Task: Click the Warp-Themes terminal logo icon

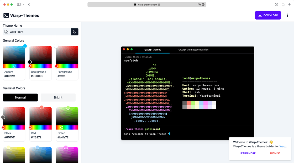Action: click(6, 15)
